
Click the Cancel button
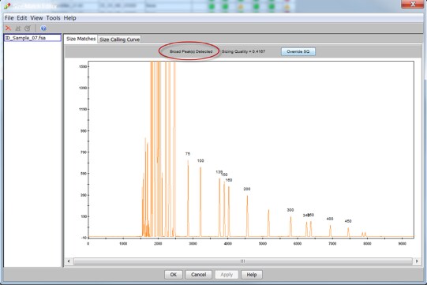tap(199, 275)
